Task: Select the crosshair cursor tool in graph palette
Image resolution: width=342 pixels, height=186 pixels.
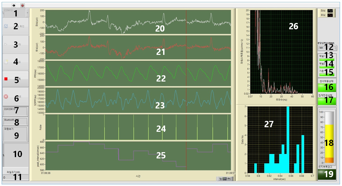Action: tap(221, 179)
